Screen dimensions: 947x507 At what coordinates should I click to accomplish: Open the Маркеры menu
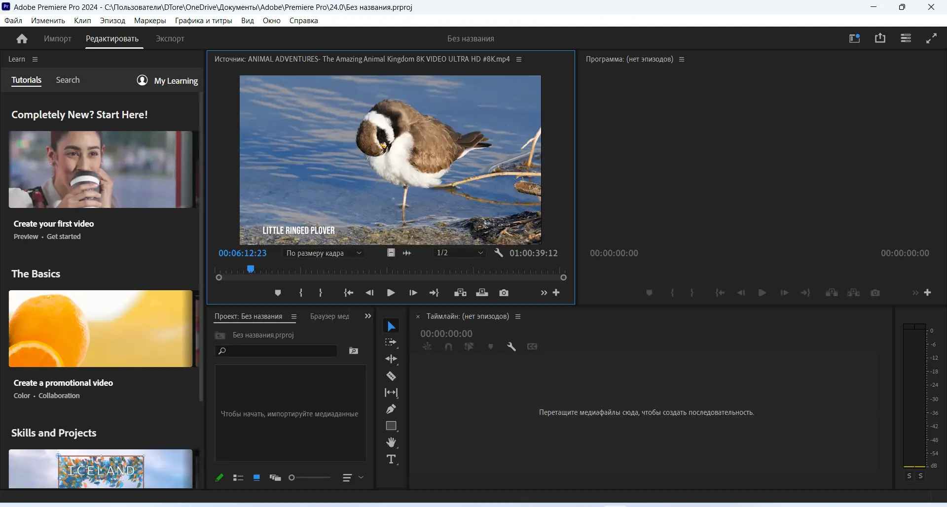click(x=150, y=21)
